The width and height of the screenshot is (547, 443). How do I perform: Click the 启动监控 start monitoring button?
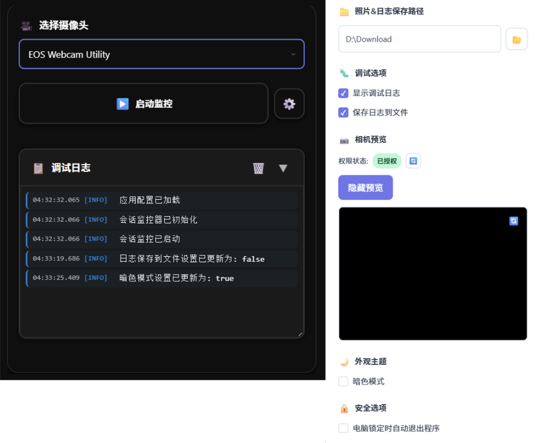[144, 104]
